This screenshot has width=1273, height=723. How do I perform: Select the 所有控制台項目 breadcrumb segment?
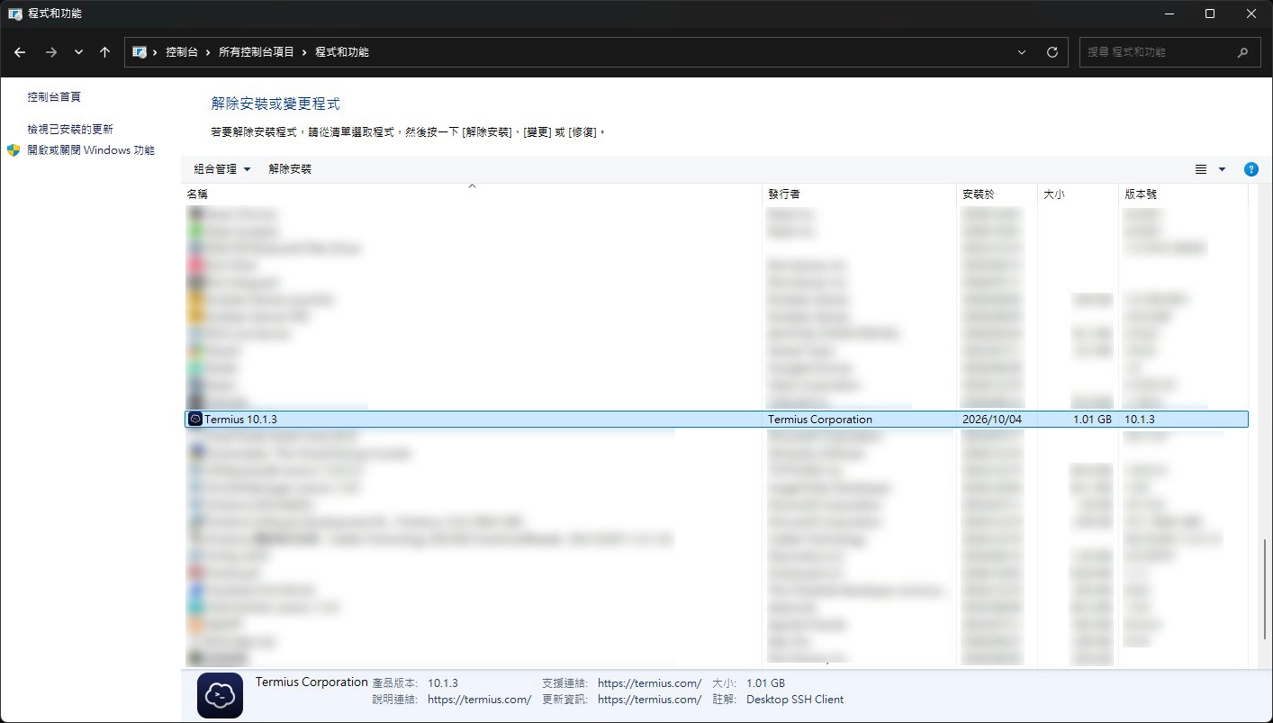(257, 52)
